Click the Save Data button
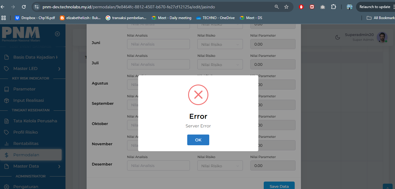Screen dimensions: 395x189 click(x=279, y=185)
